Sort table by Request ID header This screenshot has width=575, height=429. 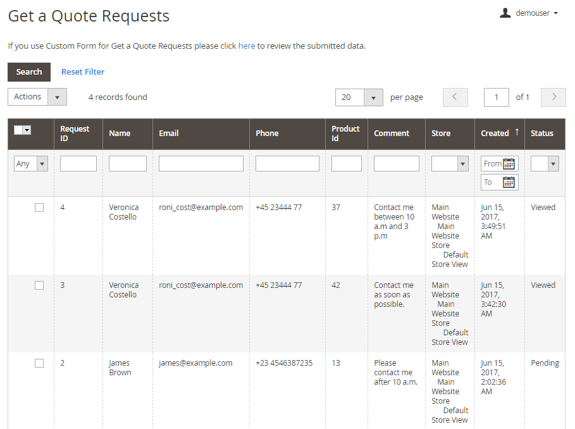[x=75, y=133]
